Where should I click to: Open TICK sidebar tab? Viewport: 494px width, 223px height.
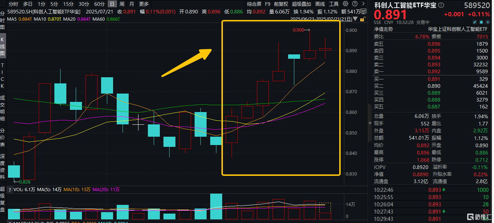(3, 75)
